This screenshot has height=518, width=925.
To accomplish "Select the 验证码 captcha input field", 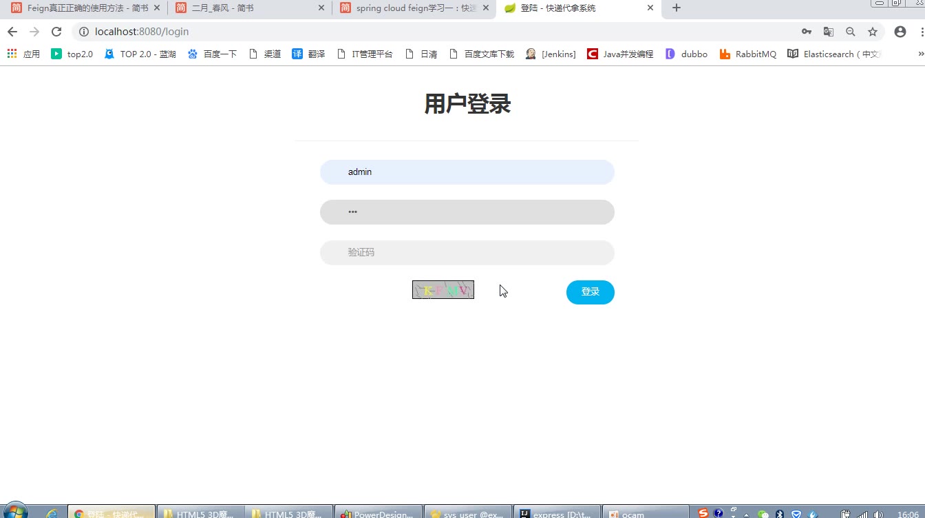I will (x=467, y=253).
